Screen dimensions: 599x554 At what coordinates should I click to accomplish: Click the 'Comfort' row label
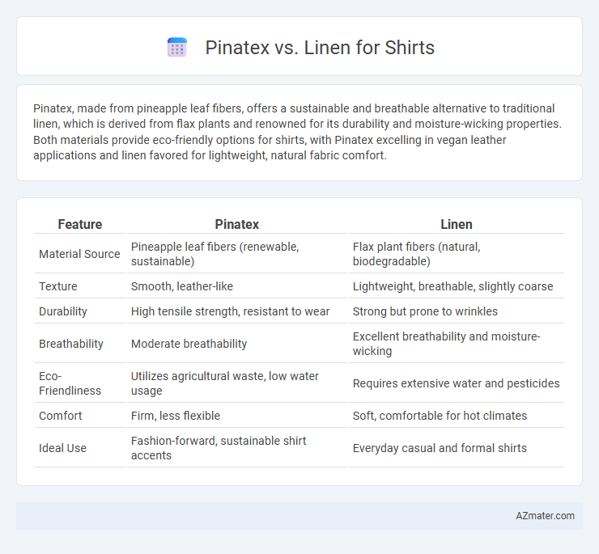tap(61, 416)
